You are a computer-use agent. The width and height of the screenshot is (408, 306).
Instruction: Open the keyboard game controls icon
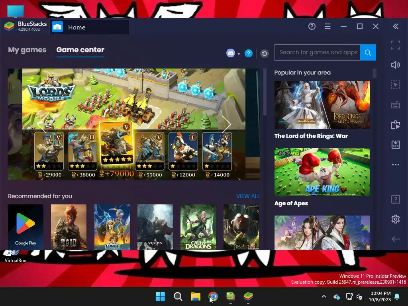pos(396,105)
